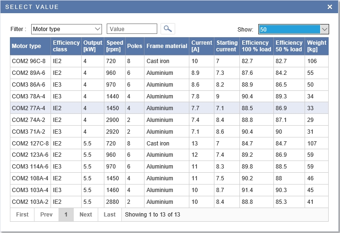340x233 pixels.
Task: Sort table by Weight [kg] header
Action: point(316,46)
